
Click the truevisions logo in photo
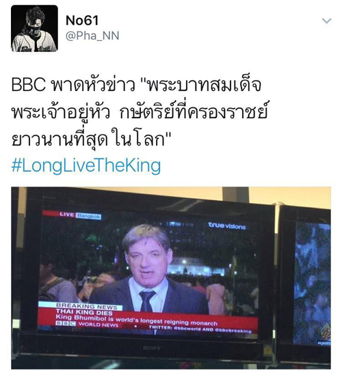pyautogui.click(x=227, y=225)
